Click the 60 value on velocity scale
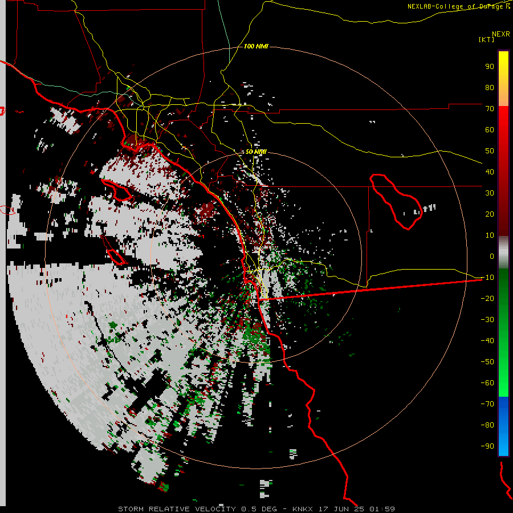 click(x=490, y=129)
